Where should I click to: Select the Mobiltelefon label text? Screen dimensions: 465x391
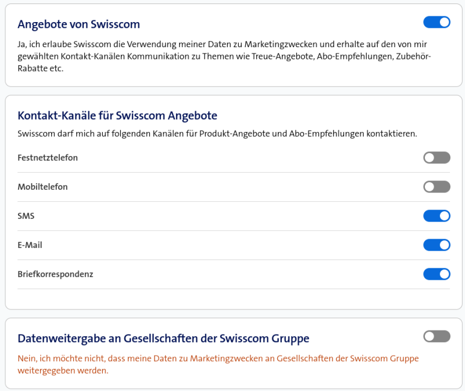pos(42,187)
